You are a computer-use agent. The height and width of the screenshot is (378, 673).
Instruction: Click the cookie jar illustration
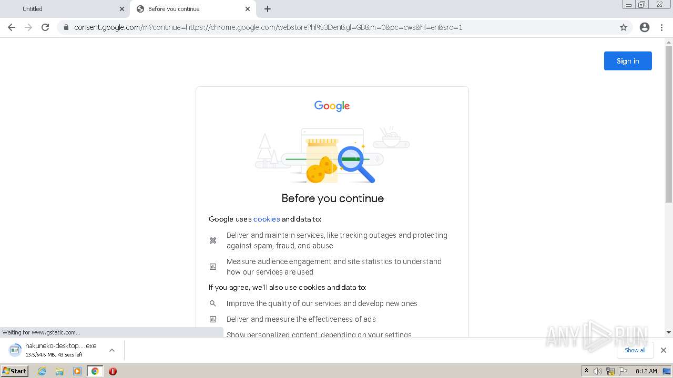tap(332, 154)
